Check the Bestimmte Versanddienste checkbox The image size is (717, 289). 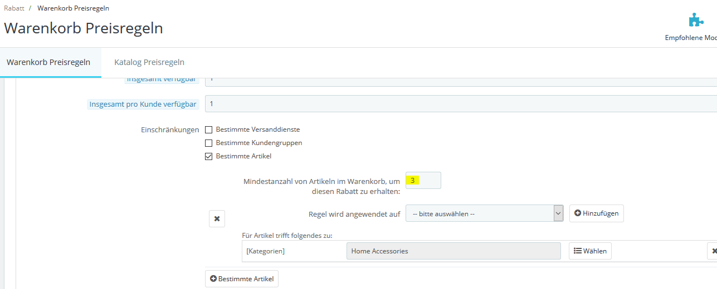(209, 129)
